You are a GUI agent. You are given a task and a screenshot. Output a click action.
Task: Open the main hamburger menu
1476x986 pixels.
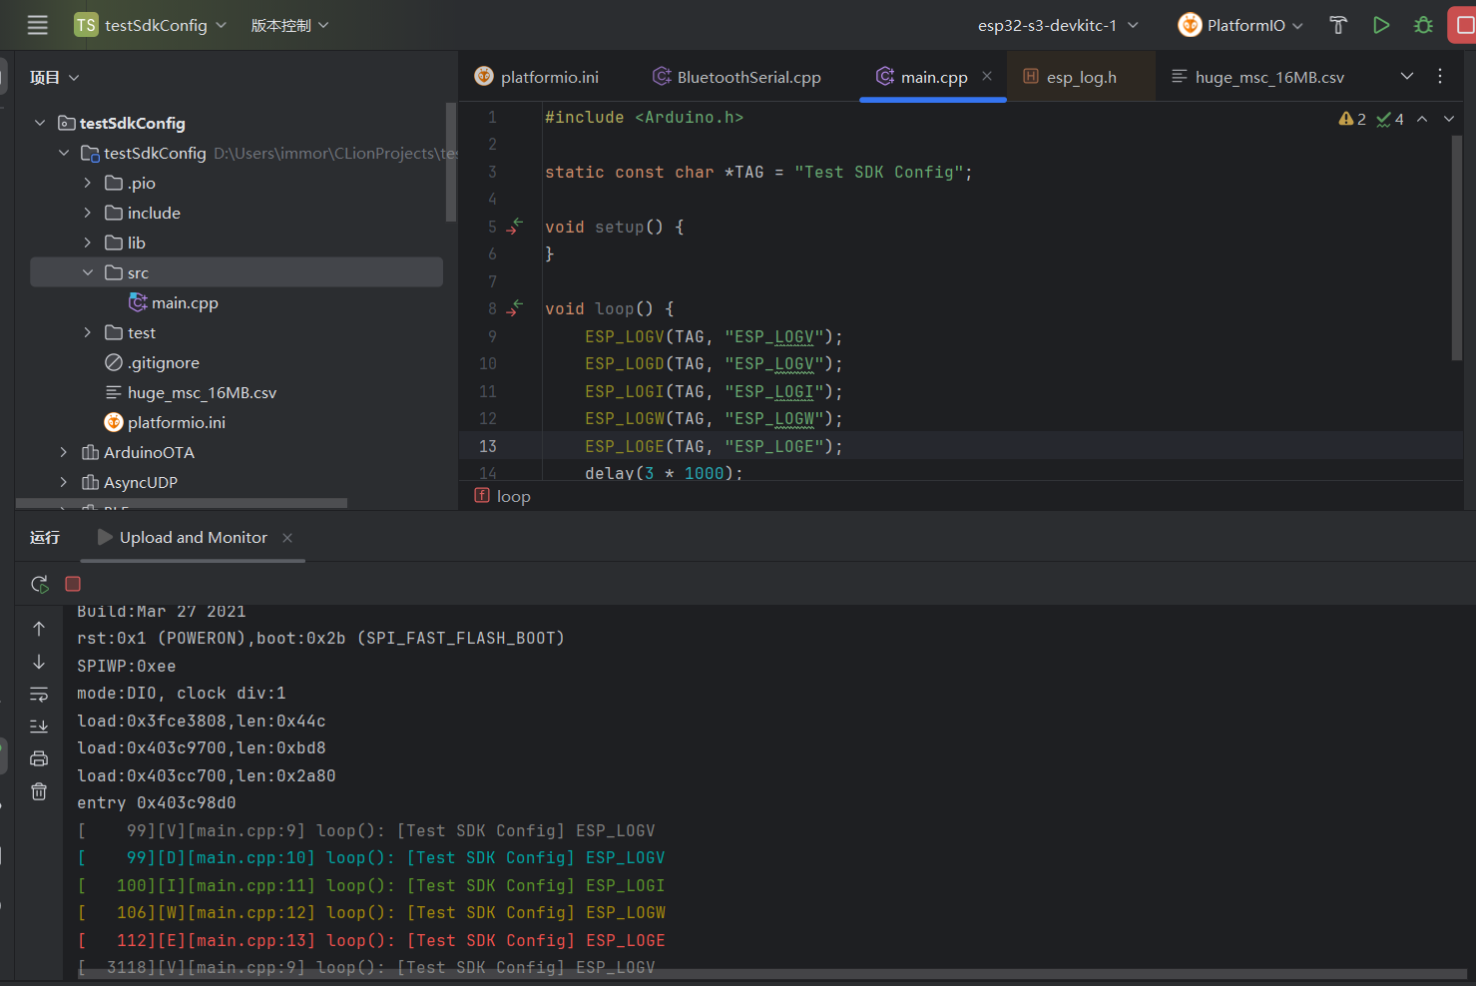pyautogui.click(x=38, y=25)
